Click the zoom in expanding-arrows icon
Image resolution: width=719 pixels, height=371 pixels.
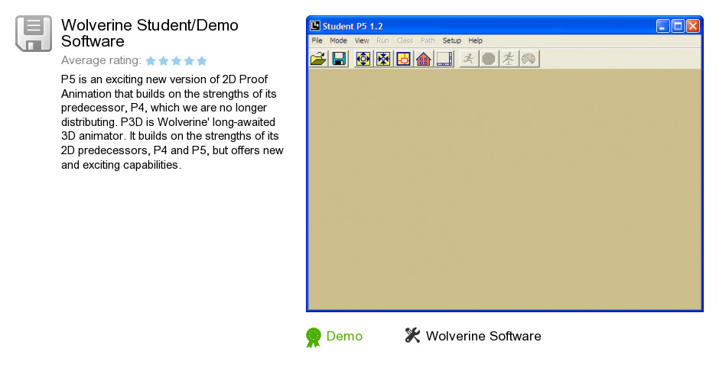click(363, 59)
